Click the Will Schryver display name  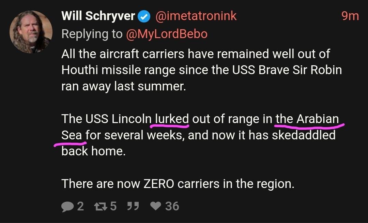click(98, 16)
